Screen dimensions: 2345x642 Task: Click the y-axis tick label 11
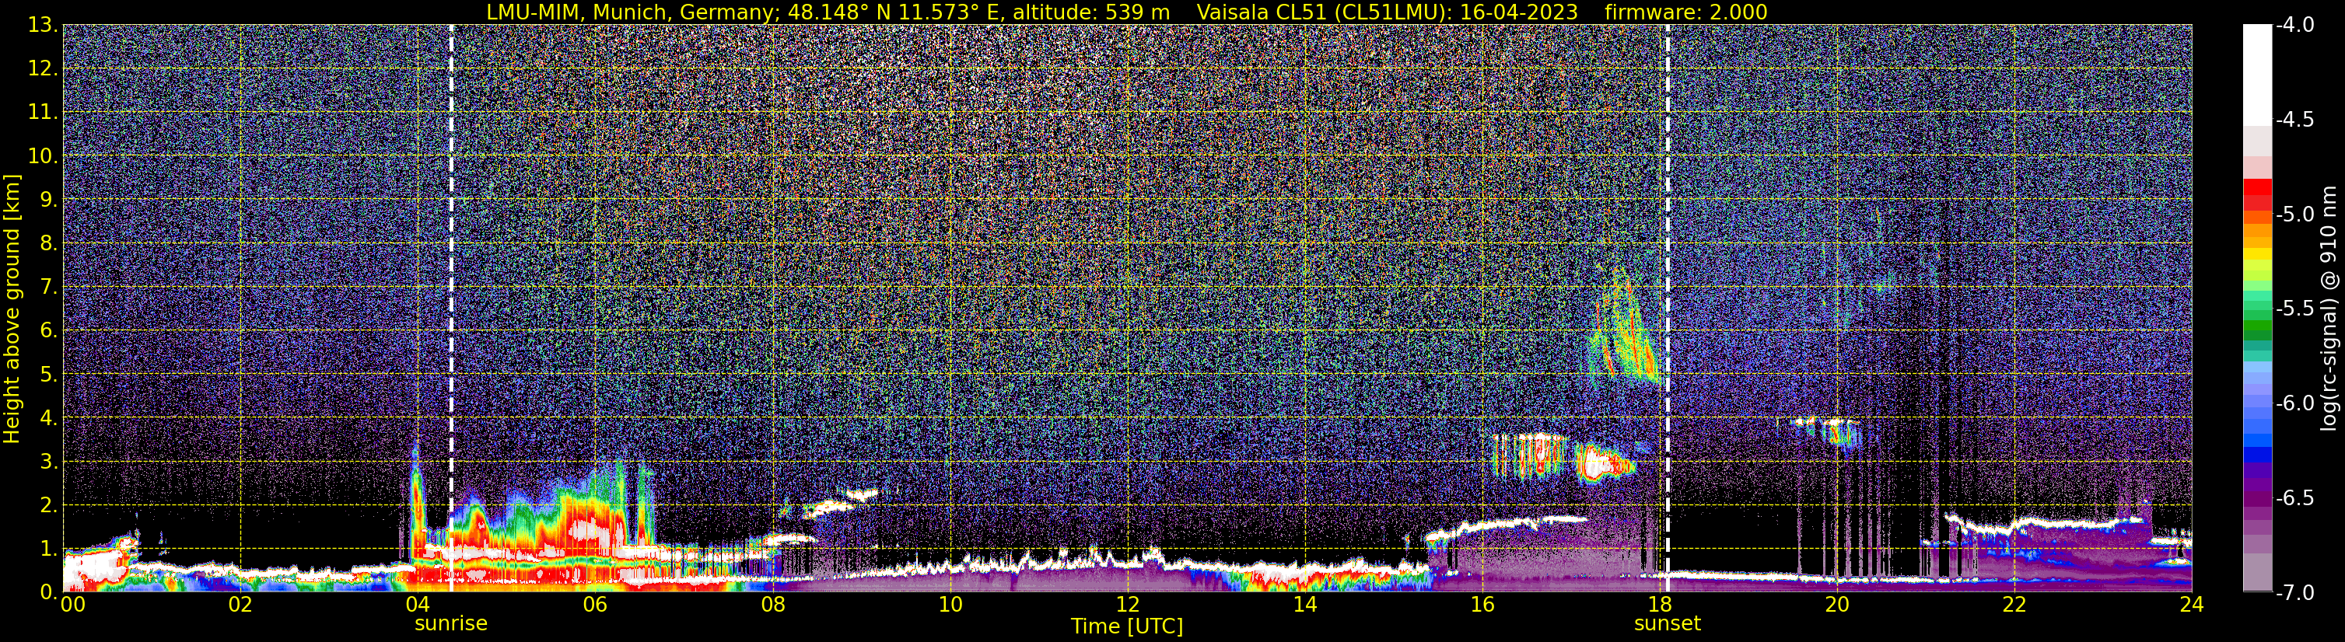(x=42, y=113)
